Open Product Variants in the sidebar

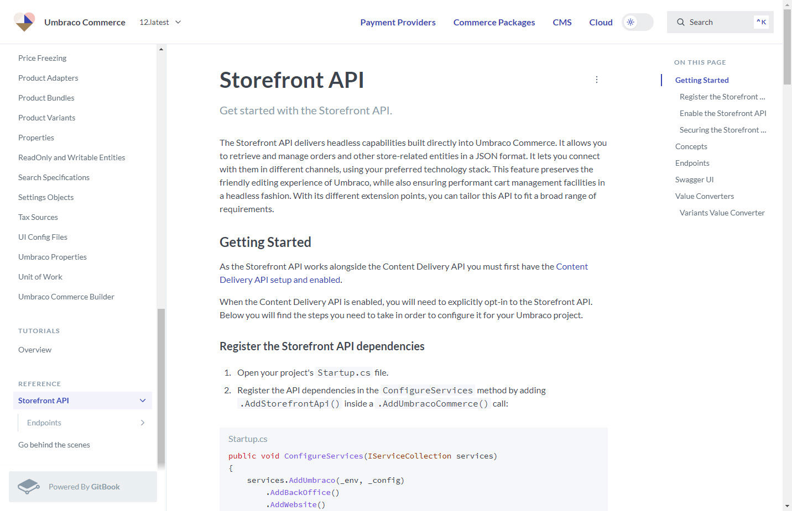click(x=46, y=118)
